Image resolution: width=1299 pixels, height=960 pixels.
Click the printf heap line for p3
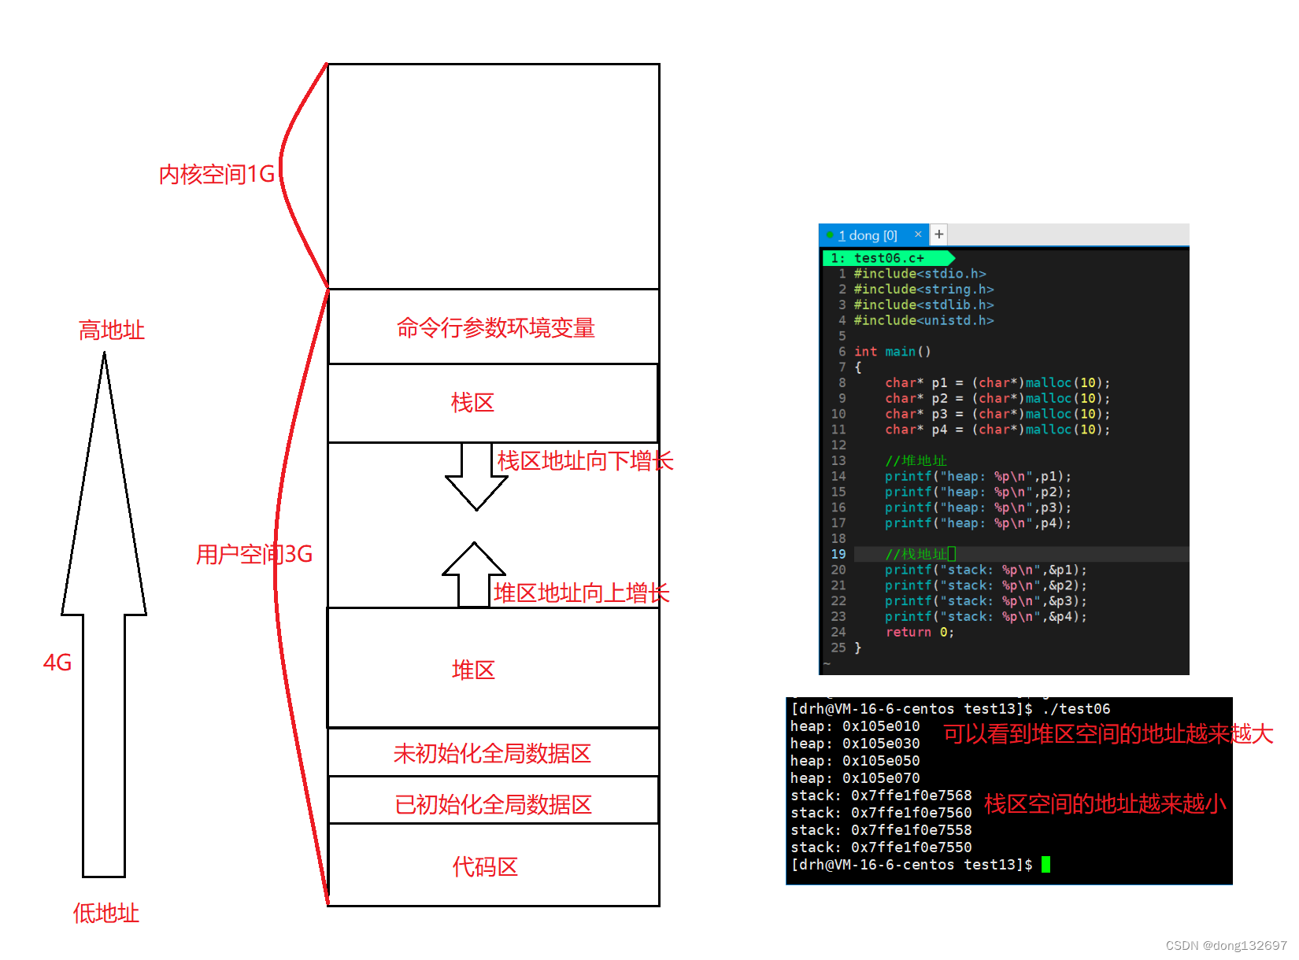[978, 508]
